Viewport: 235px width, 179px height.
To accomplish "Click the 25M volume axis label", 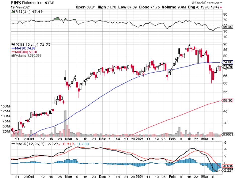I will coord(6,131).
